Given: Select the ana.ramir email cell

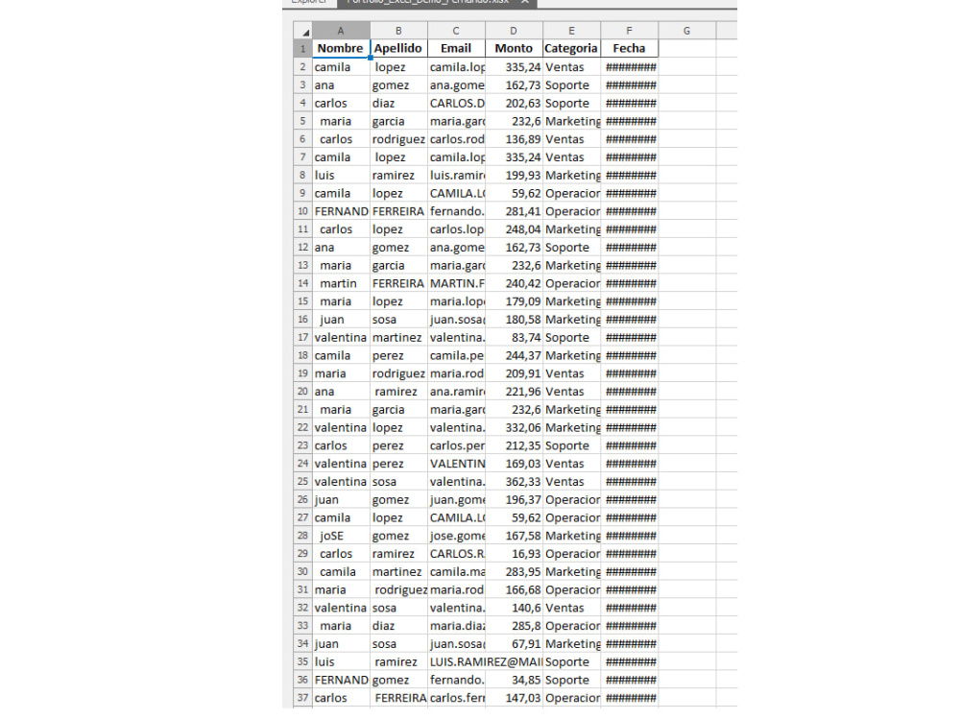Looking at the screenshot, I should (x=456, y=392).
